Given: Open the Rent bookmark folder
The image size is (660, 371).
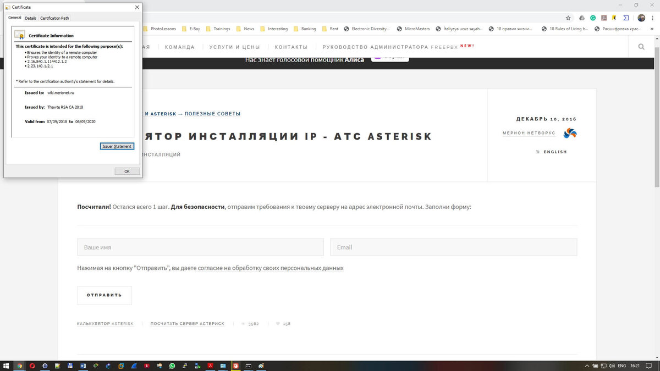Looking at the screenshot, I should pos(330,29).
